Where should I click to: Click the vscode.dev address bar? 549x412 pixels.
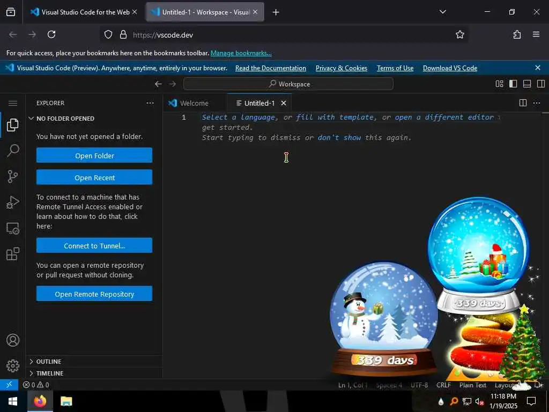(284, 35)
